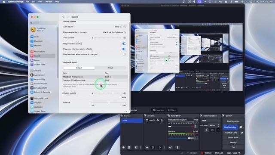Image resolution: width=275 pixels, height=155 pixels.
Task: Click the Filters button above OBS docks
Action: (x=172, y=110)
